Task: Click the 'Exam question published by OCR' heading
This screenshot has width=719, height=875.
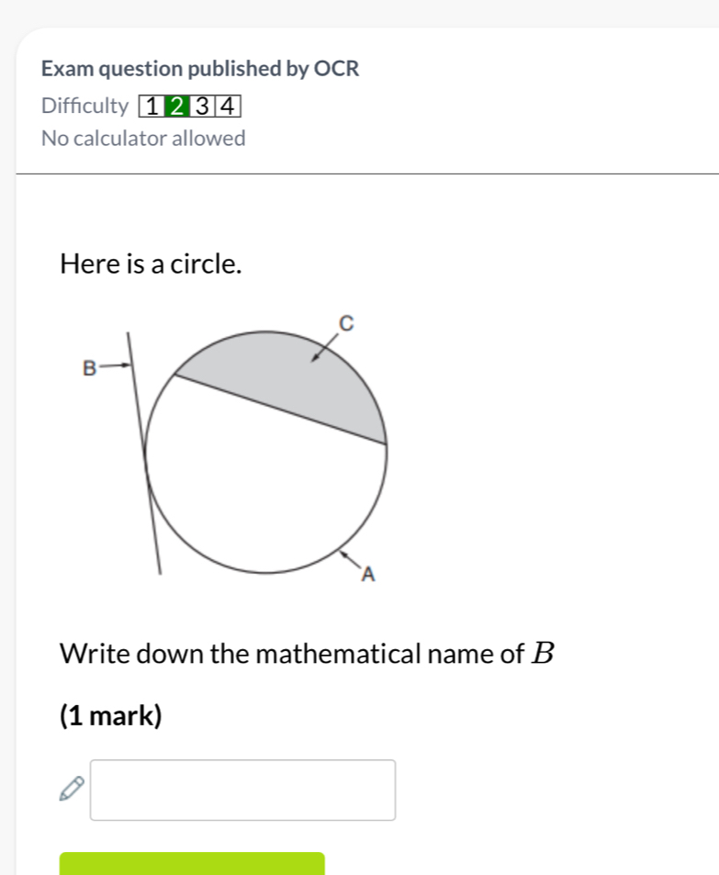Action: [200, 69]
